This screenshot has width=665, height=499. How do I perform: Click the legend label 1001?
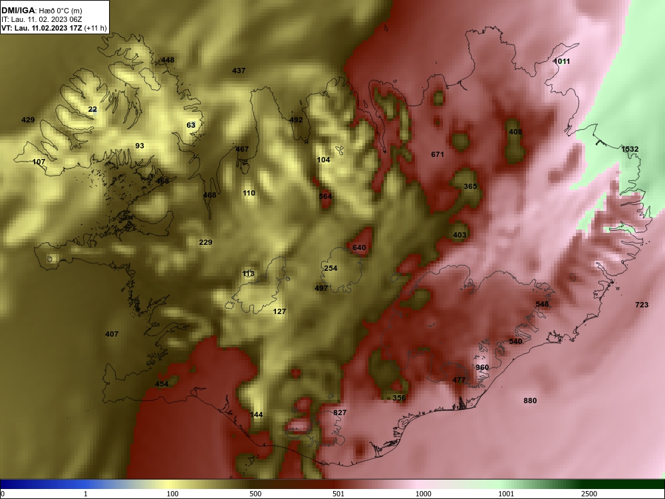pyautogui.click(x=506, y=494)
